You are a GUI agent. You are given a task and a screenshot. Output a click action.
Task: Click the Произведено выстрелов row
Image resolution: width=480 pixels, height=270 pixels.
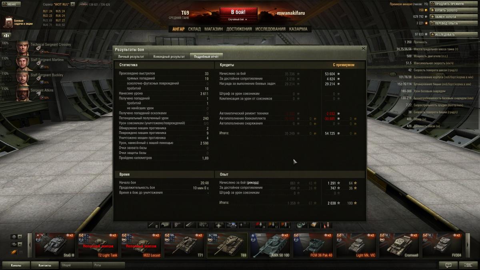coord(164,74)
